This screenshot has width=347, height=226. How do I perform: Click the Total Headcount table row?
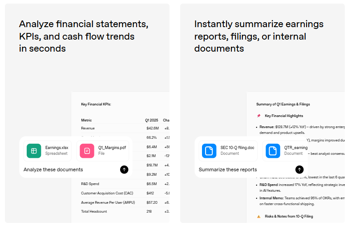[x=94, y=211]
